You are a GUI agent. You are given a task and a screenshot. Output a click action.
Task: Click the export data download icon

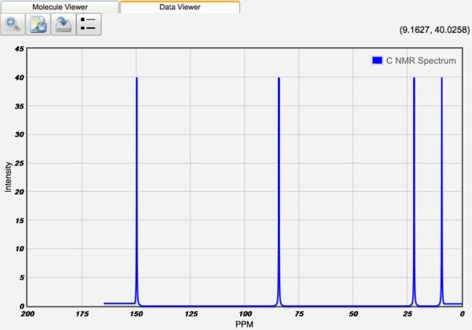(64, 26)
